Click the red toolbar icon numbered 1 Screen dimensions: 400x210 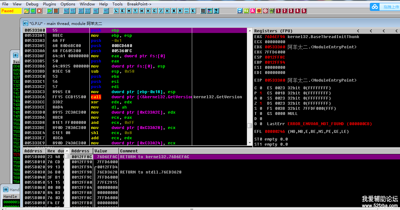[278, 11]
